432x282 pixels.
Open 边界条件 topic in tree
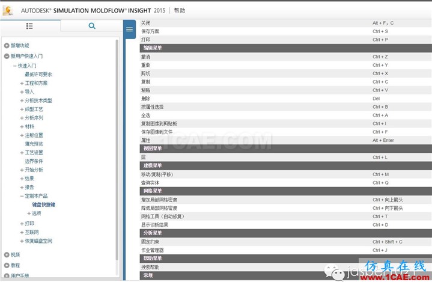coord(34,161)
